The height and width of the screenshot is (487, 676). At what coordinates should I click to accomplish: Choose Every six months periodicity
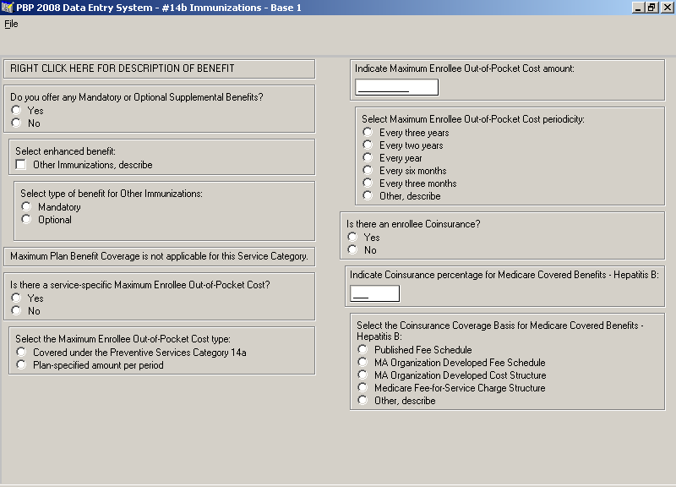pos(368,171)
